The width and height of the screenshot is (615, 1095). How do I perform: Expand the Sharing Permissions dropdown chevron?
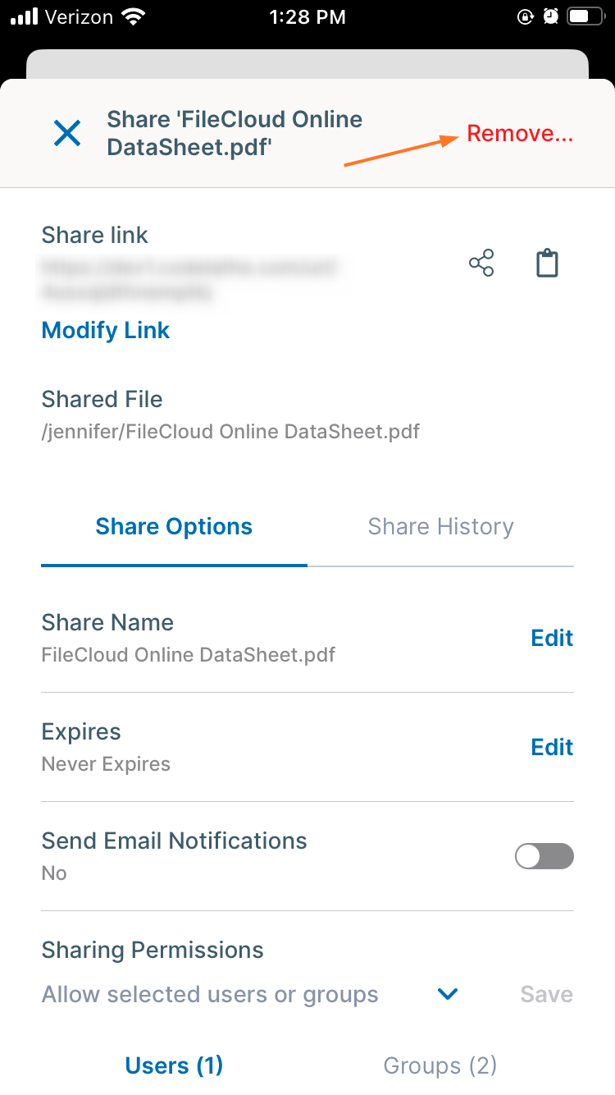click(448, 994)
